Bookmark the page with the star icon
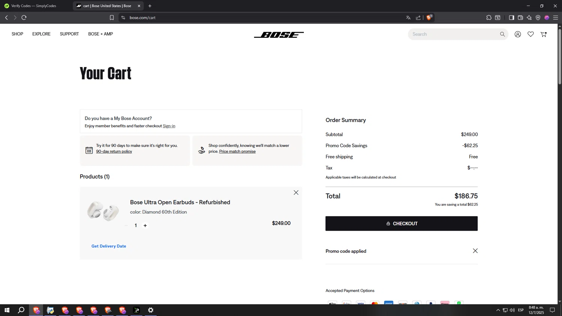 [111, 17]
